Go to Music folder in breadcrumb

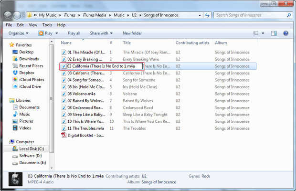(119, 15)
